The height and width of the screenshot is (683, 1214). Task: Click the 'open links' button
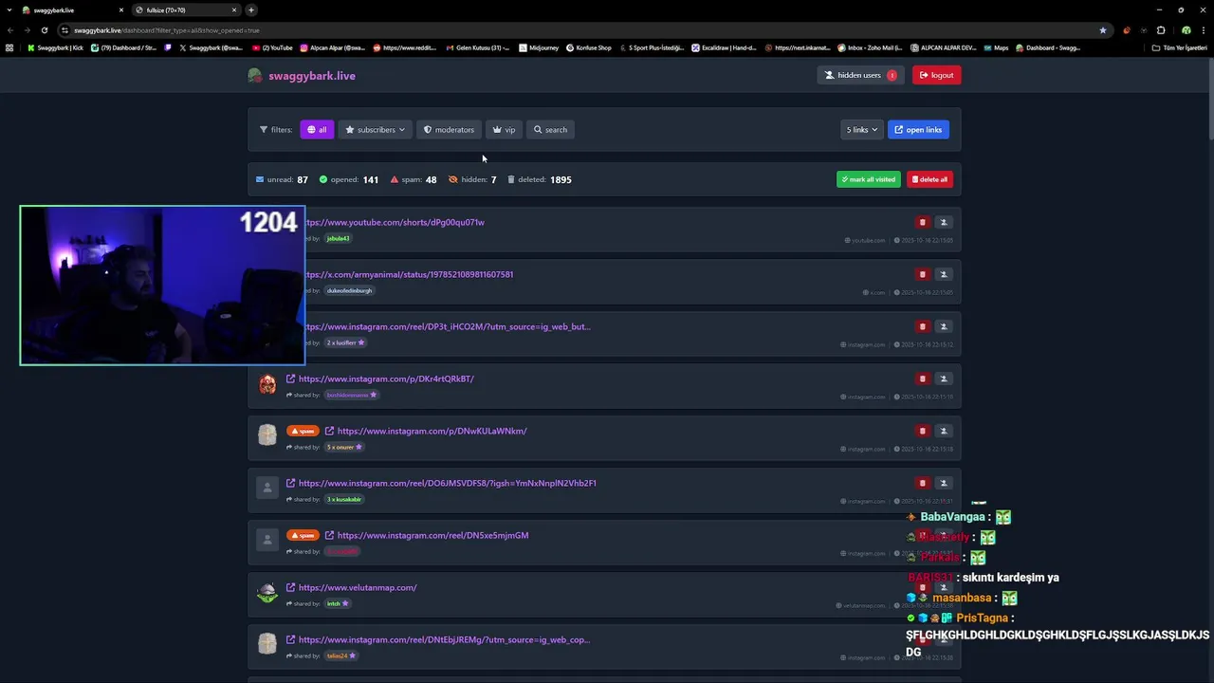coord(918,130)
